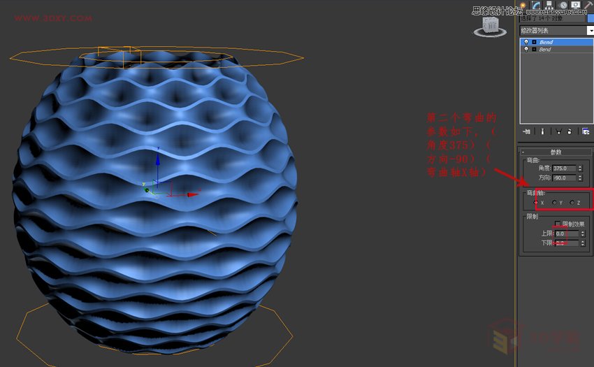Select Z bend axis radio button
The width and height of the screenshot is (594, 367).
coord(572,203)
